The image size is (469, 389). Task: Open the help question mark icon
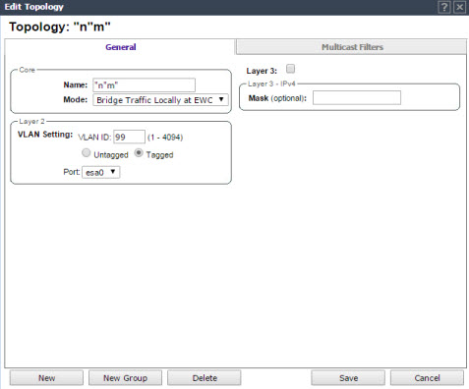(444, 7)
